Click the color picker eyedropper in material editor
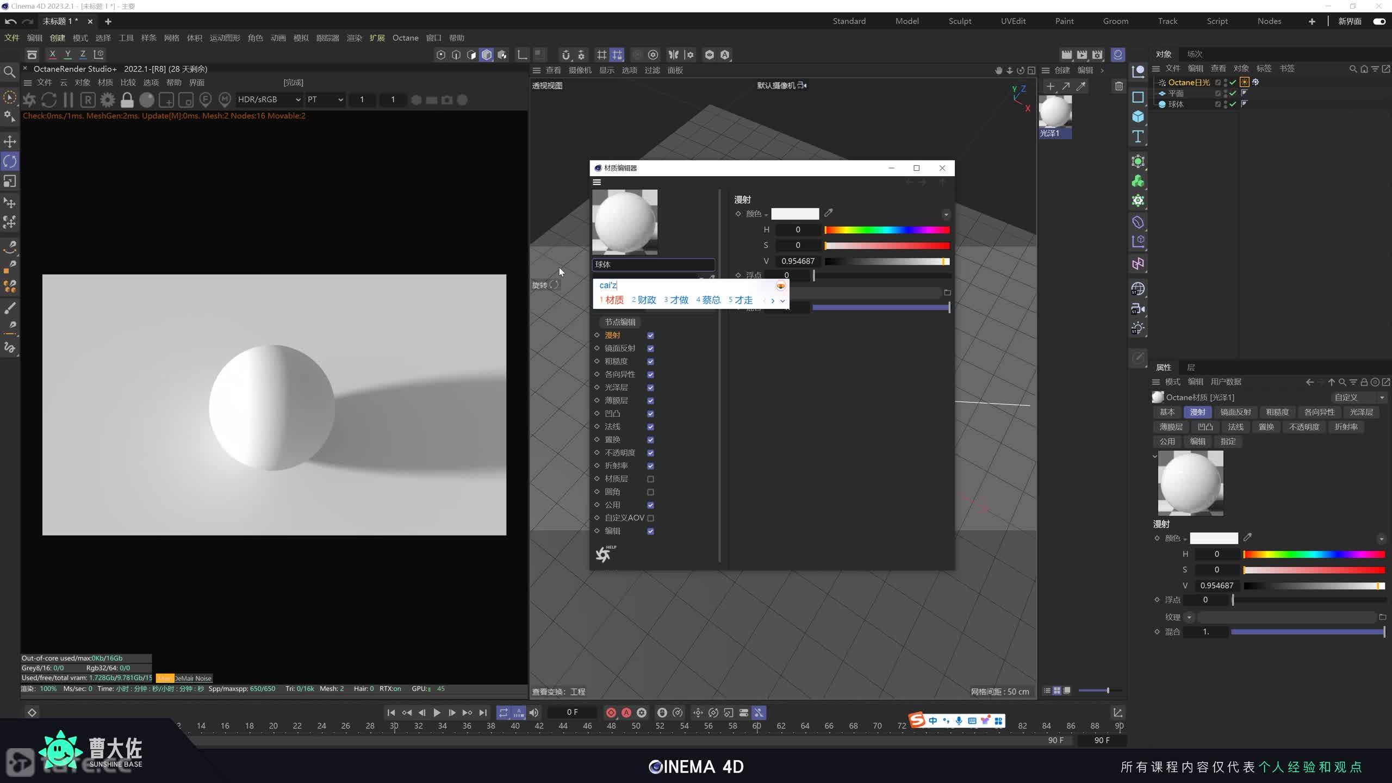This screenshot has height=783, width=1392. point(829,213)
